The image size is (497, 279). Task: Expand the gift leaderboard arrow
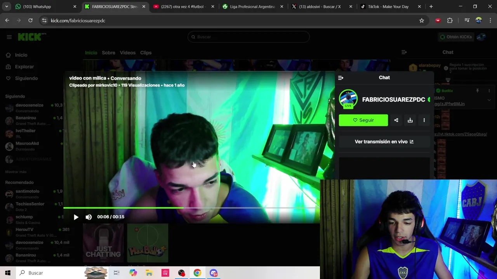[x=448, y=80]
